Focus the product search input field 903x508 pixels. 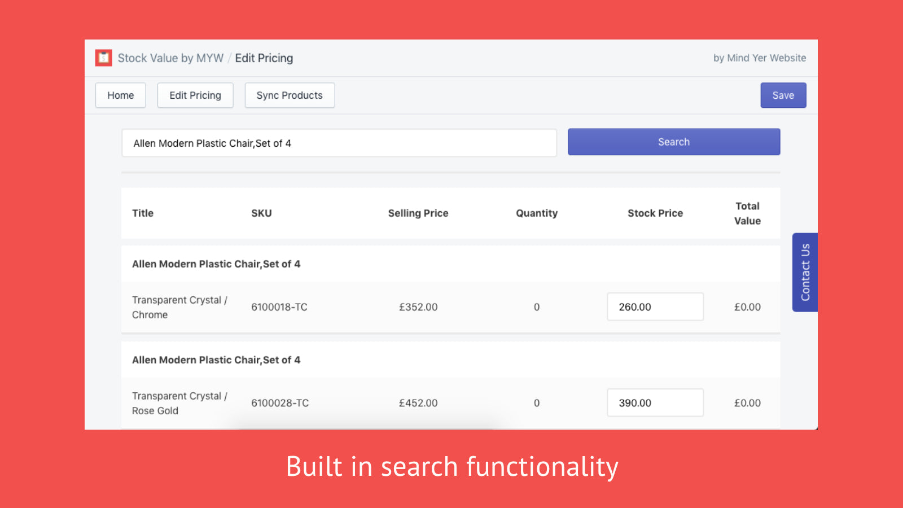coord(339,143)
